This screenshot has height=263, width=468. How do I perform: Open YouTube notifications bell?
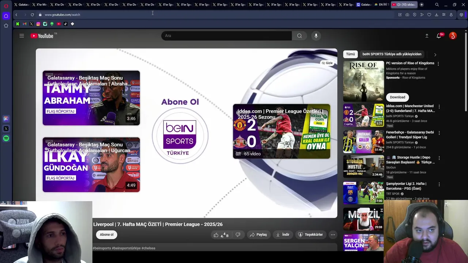click(439, 36)
